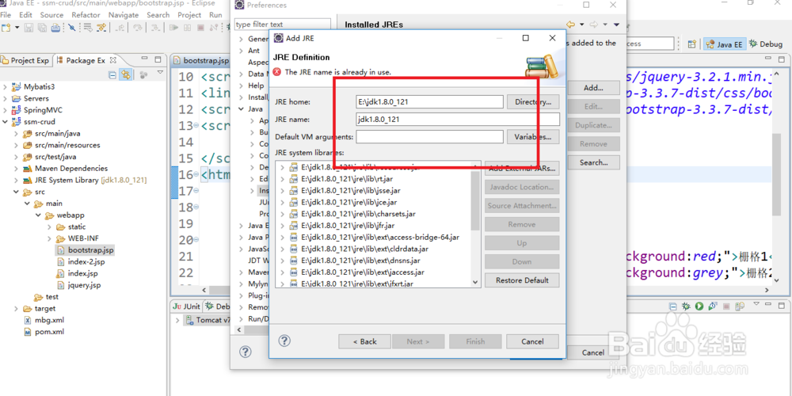Image resolution: width=792 pixels, height=396 pixels.
Task: Expand the Servers project
Action: pos(5,98)
